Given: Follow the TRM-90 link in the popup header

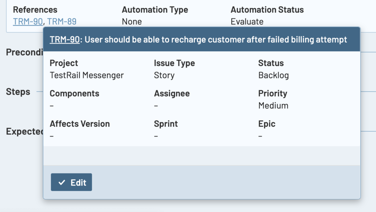Looking at the screenshot, I should (64, 40).
